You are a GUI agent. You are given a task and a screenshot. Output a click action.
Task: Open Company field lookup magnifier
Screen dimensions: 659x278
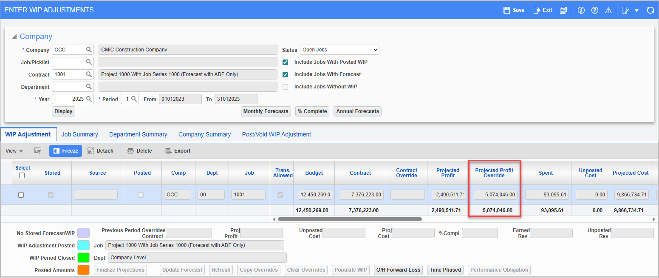pyautogui.click(x=89, y=50)
